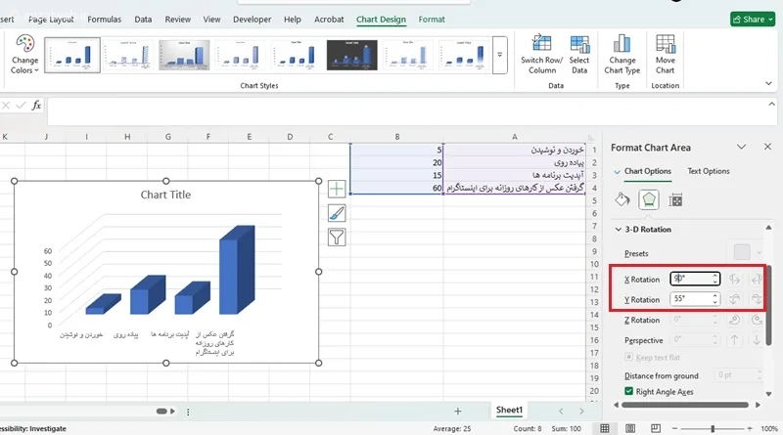Select the Size & Properties panel icon
Screen dimensions: 783x435
(x=675, y=199)
